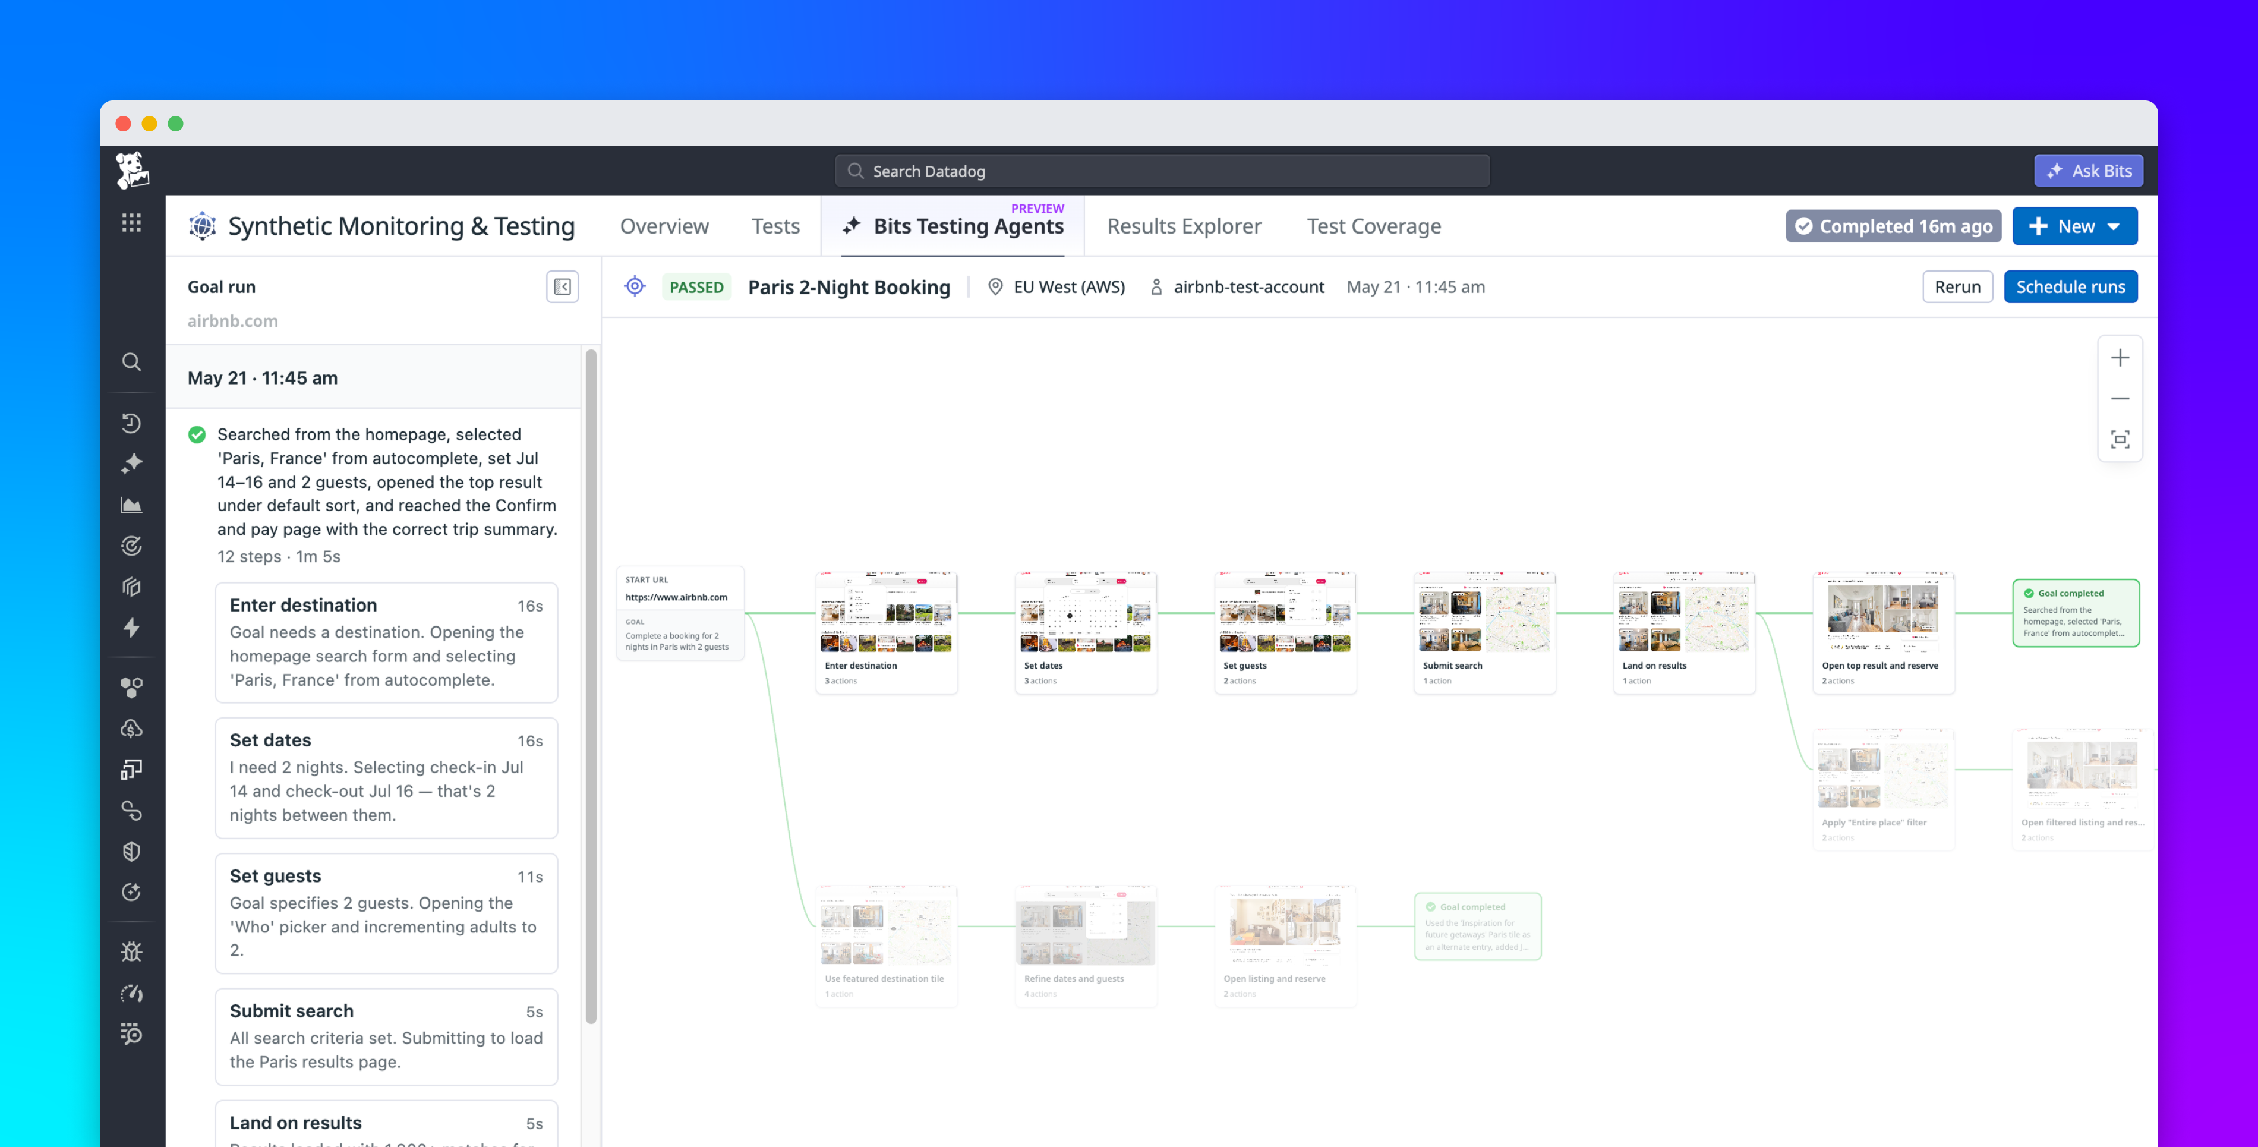
Task: Expand the Submit search step card
Action: (x=387, y=1036)
